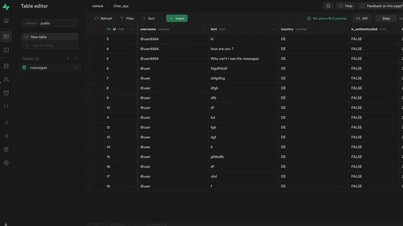
Task: Select checkbox for row with id 3
Action: pyautogui.click(x=91, y=39)
